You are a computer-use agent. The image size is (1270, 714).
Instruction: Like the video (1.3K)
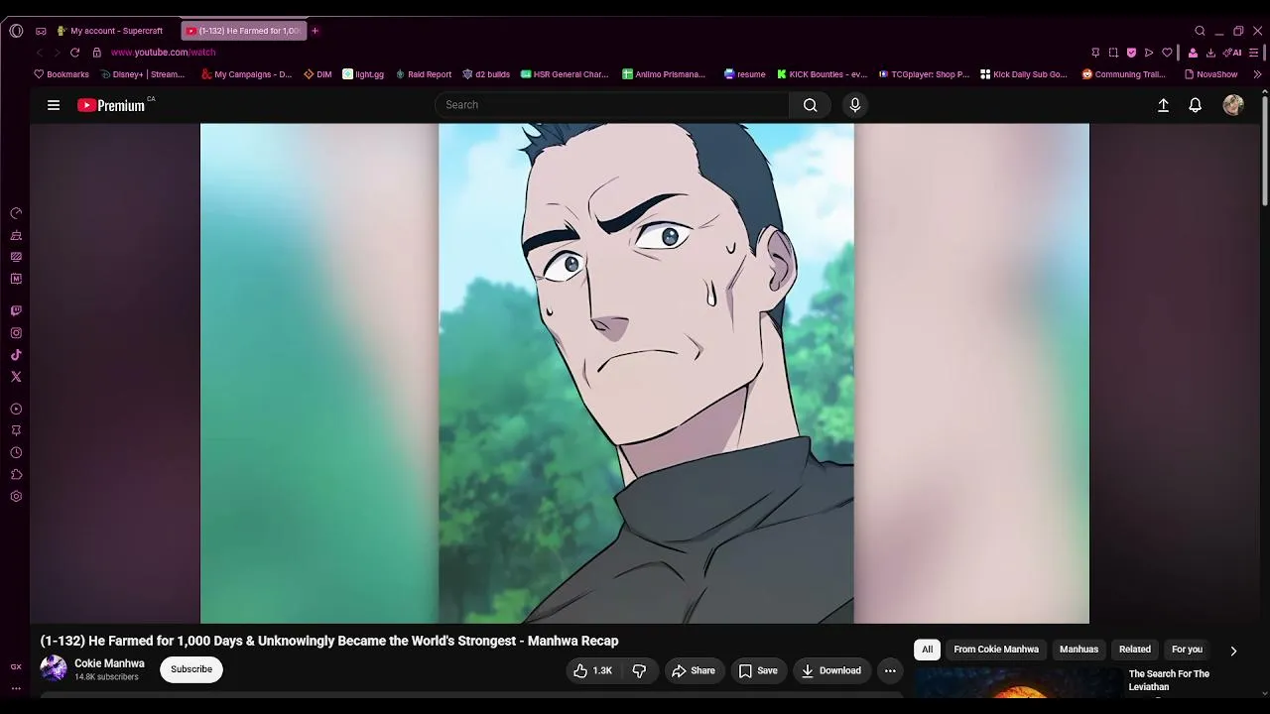tap(592, 670)
